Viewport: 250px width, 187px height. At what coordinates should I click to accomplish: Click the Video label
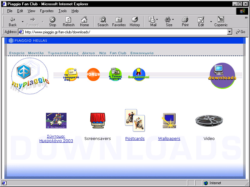[x=209, y=138]
